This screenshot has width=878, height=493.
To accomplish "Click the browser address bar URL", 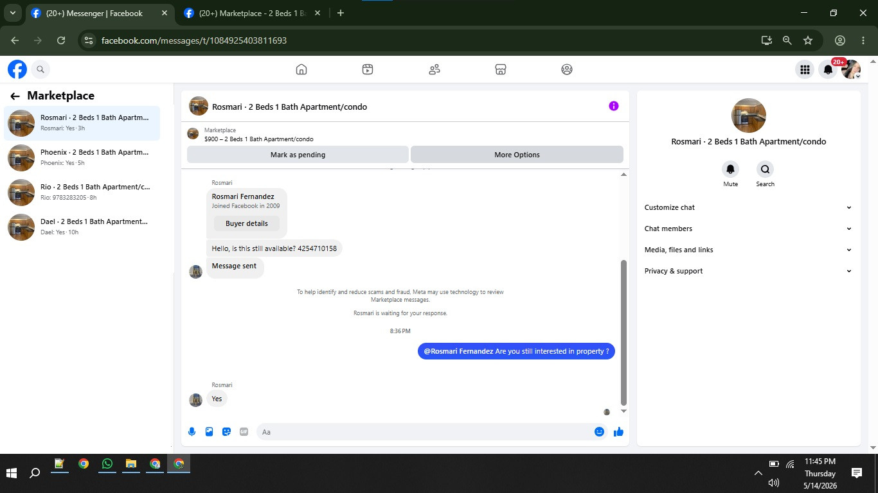I will (x=194, y=40).
